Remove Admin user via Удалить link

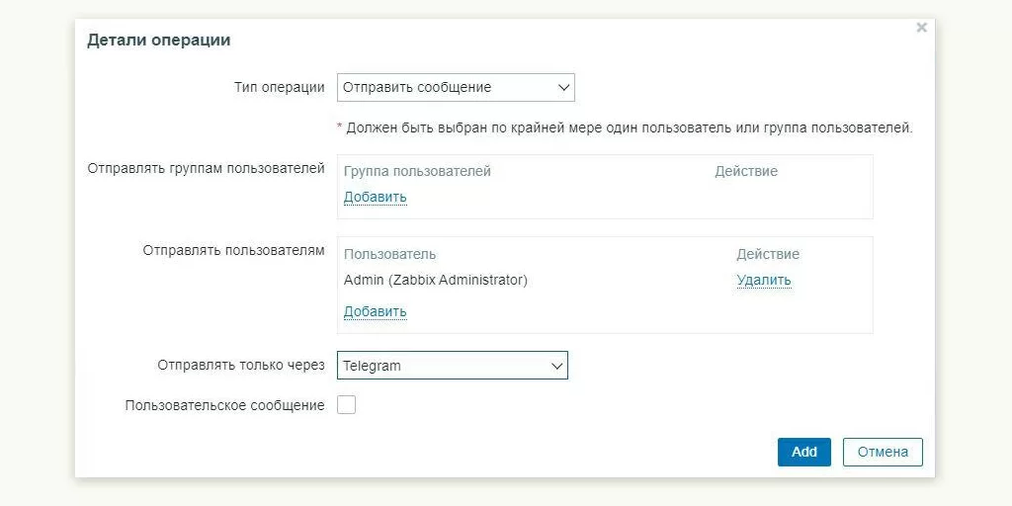click(x=763, y=280)
